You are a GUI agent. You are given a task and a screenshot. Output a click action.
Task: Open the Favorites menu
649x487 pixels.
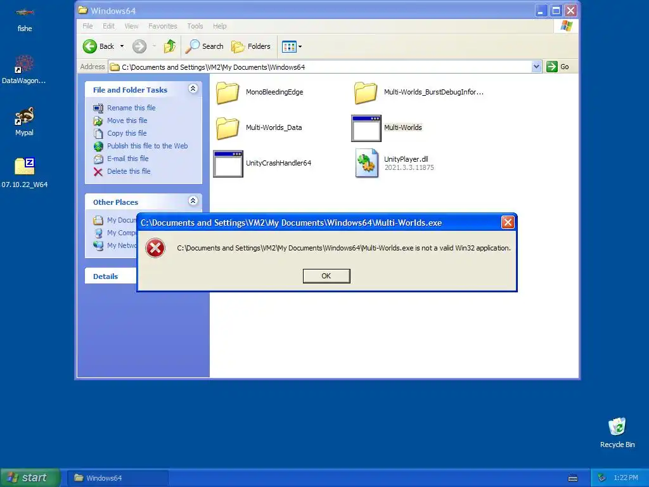pos(163,26)
